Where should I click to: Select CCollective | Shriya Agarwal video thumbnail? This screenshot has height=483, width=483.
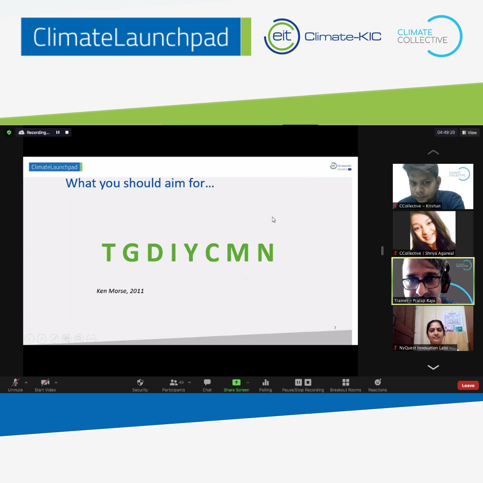pos(433,233)
